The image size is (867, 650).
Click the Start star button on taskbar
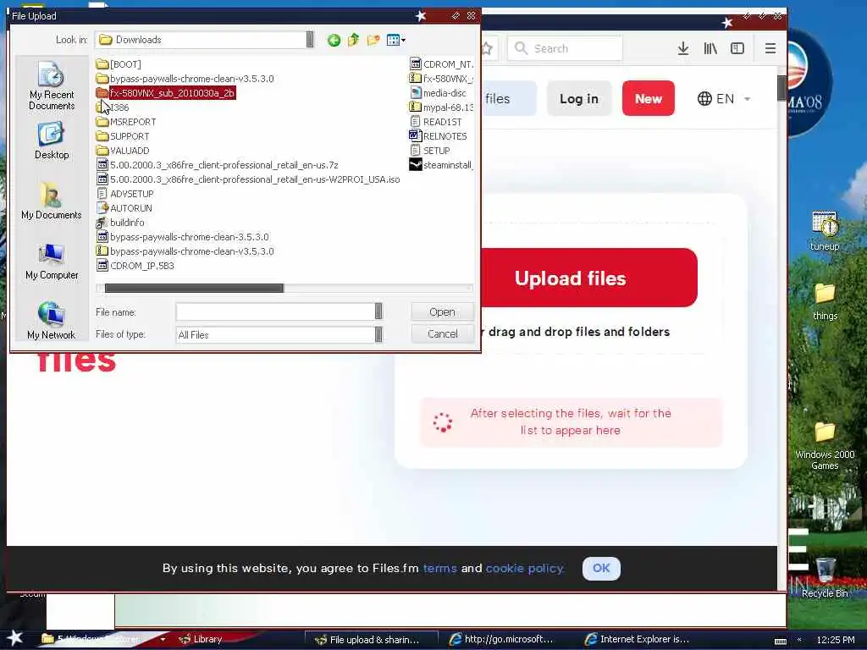pos(15,638)
